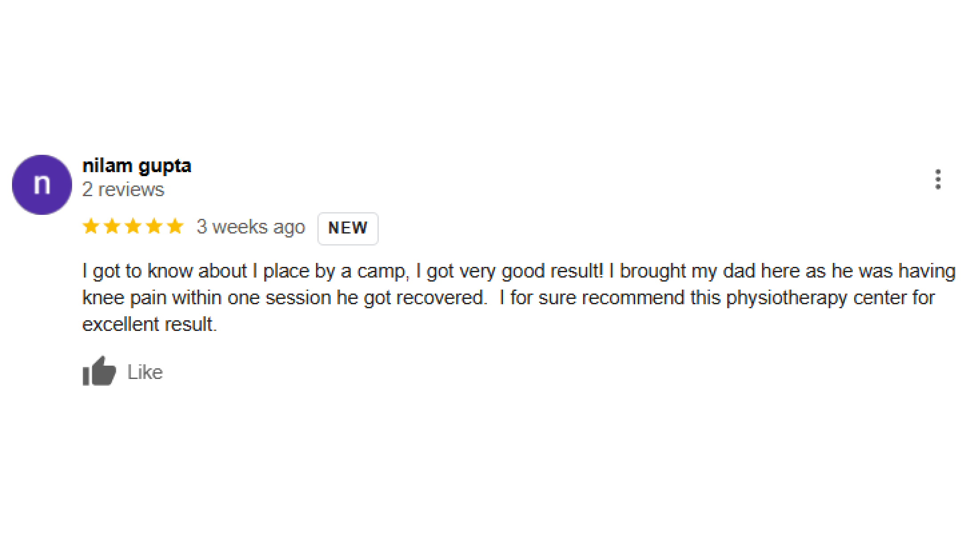Image resolution: width=961 pixels, height=556 pixels.
Task: Expand the review options via kebab menu
Action: click(x=937, y=179)
